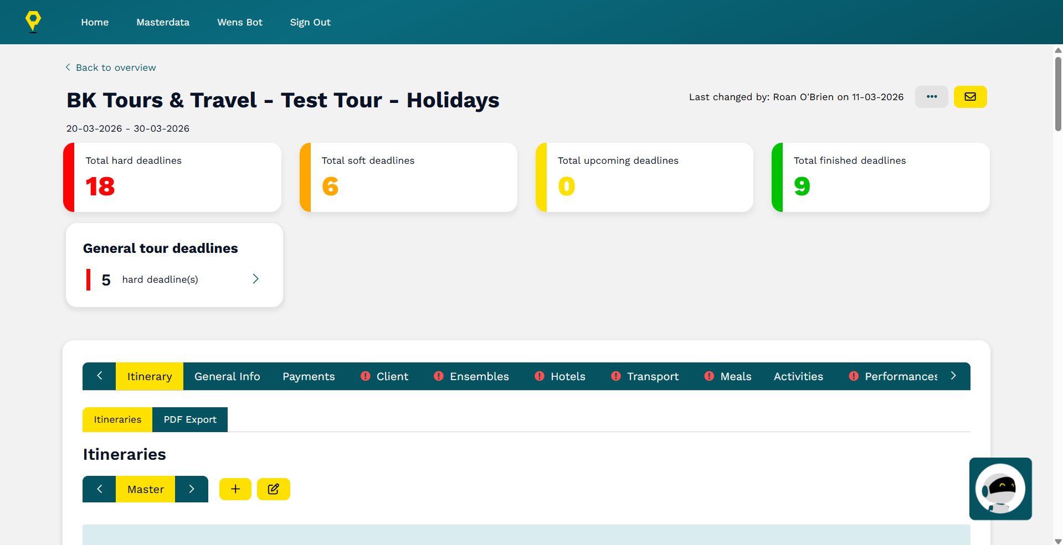Click the yellow envelope mail button
1063x545 pixels.
tap(970, 97)
